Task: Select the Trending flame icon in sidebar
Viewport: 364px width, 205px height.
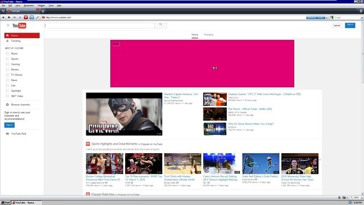Action: pos(7,41)
